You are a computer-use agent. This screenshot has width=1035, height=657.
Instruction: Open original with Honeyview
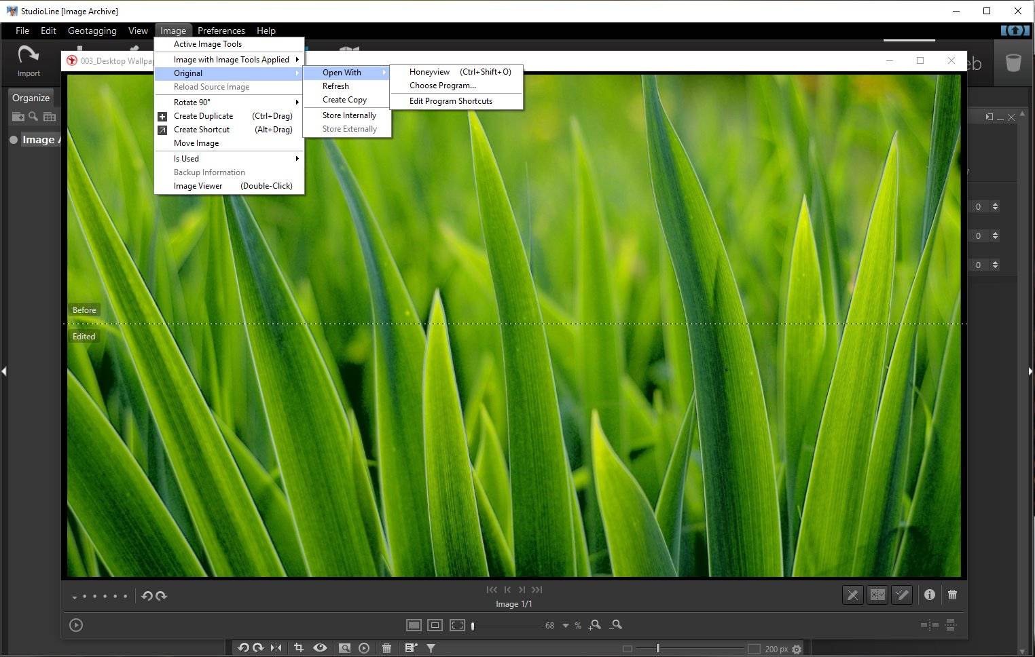[x=456, y=72]
